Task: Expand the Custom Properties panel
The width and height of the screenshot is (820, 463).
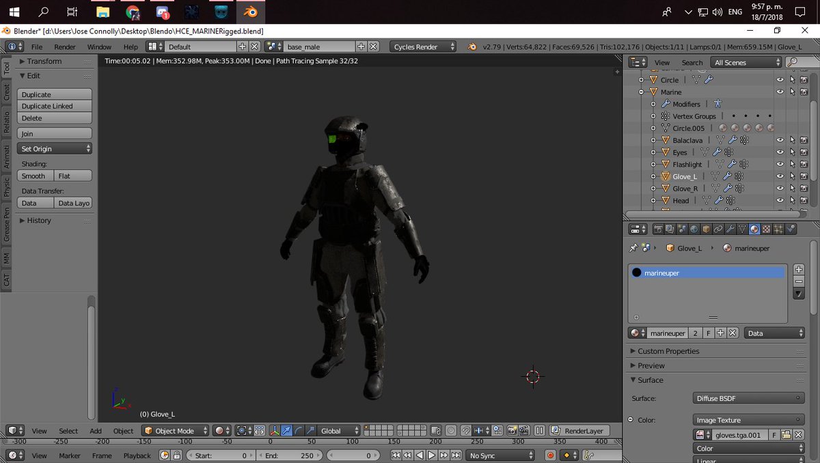Action: (668, 351)
